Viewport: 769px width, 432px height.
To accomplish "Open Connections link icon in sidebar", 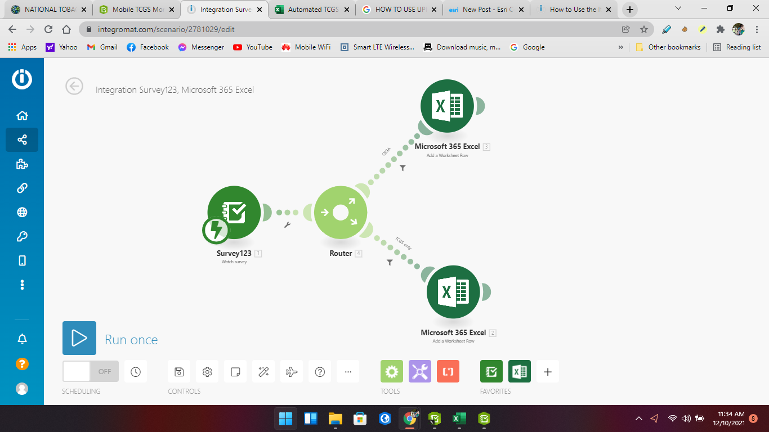I will [x=22, y=188].
